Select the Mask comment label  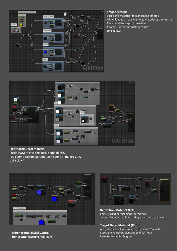tap(82, 112)
